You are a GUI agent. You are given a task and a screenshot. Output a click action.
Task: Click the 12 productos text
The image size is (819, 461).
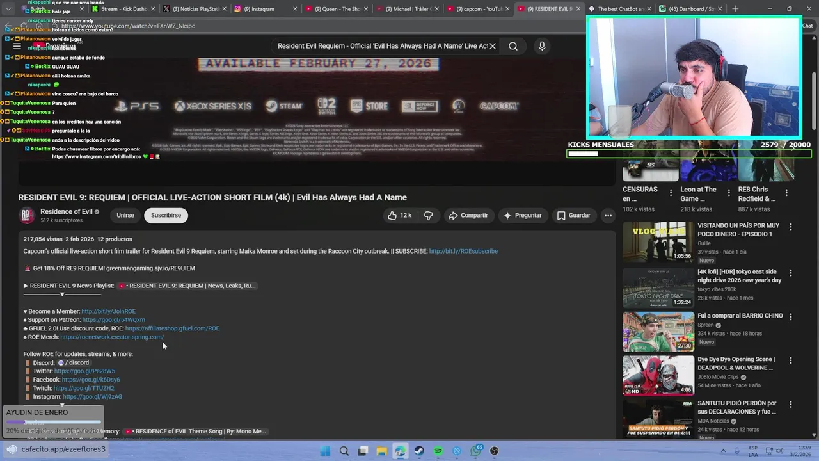(x=115, y=239)
